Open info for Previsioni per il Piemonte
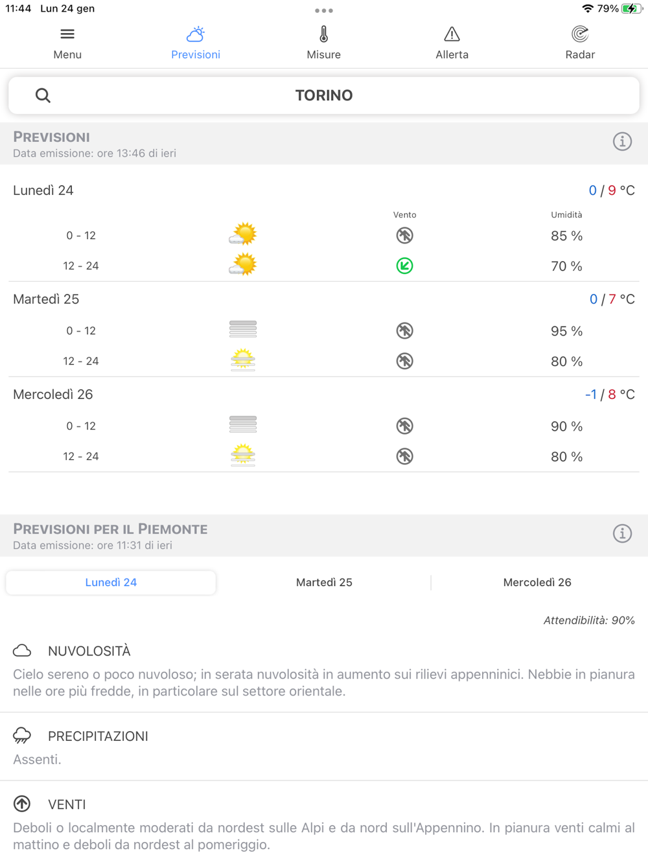Image resolution: width=648 pixels, height=864 pixels. tap(622, 534)
